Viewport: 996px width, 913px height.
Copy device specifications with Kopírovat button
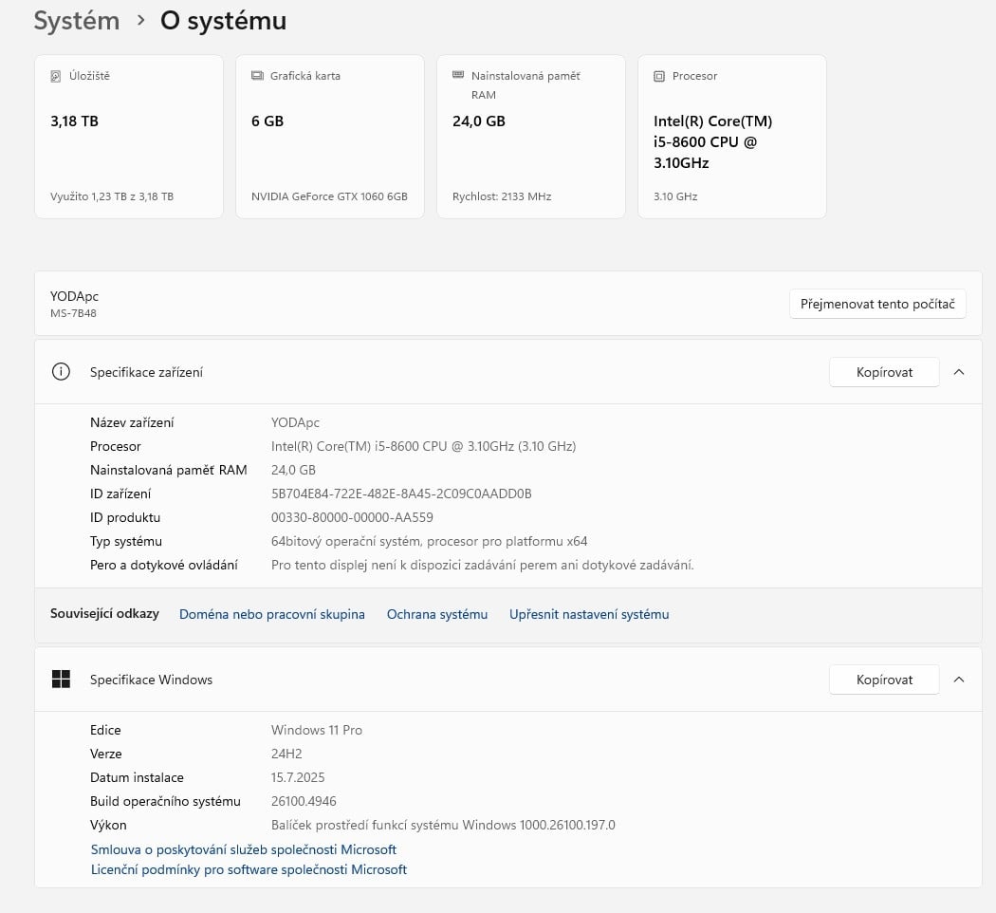pos(883,372)
